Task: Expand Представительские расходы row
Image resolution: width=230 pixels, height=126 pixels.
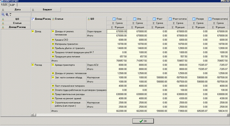Action: [53, 94]
